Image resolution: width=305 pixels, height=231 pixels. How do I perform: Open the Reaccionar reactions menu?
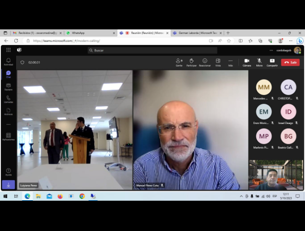[205, 62]
